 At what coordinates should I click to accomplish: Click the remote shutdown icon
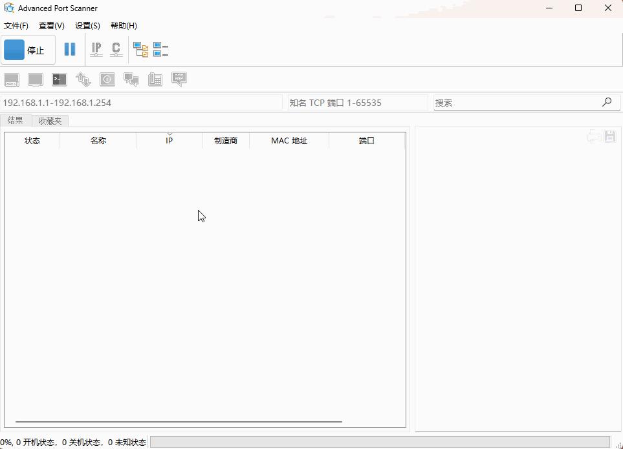pyautogui.click(x=107, y=79)
